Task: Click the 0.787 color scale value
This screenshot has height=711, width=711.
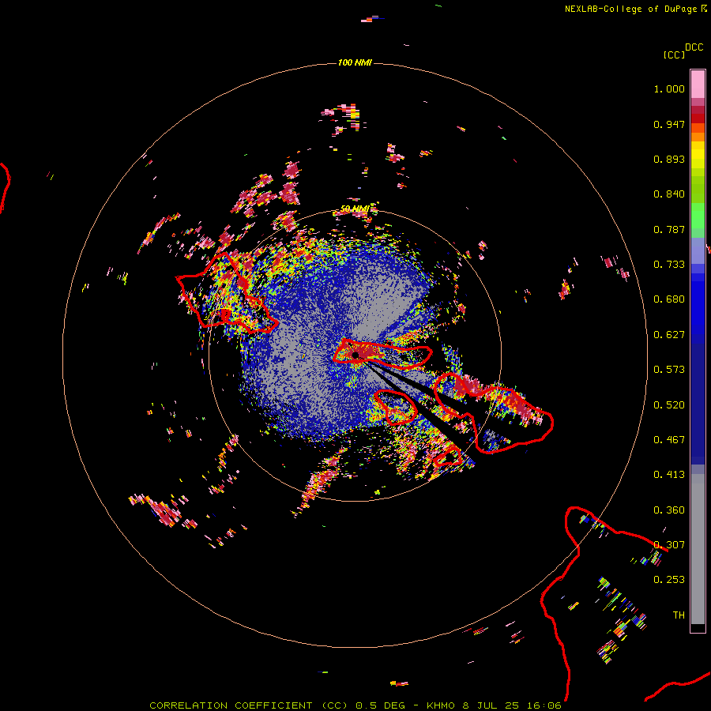Action: click(x=669, y=229)
